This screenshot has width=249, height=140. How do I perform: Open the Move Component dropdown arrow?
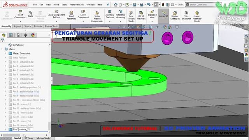[83, 21]
